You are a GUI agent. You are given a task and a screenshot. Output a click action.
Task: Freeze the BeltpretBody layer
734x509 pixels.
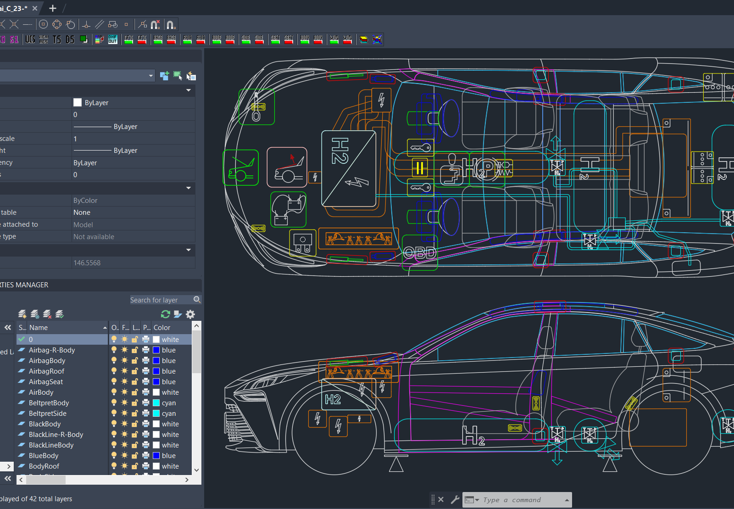124,403
